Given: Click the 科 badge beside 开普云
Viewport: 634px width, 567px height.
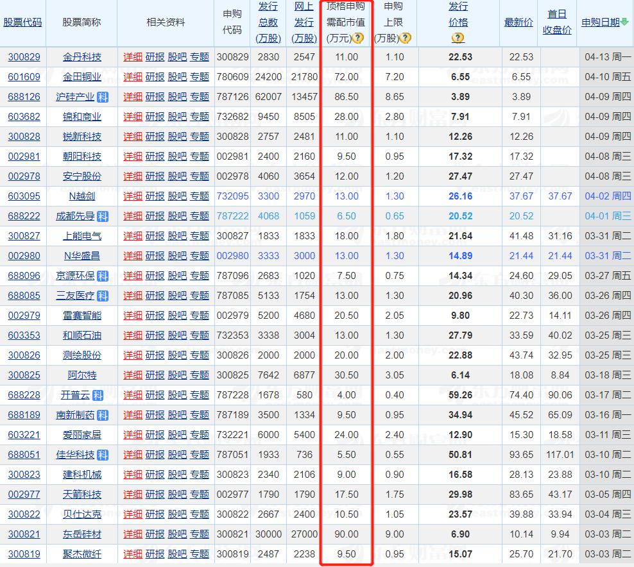Looking at the screenshot, I should [x=98, y=394].
